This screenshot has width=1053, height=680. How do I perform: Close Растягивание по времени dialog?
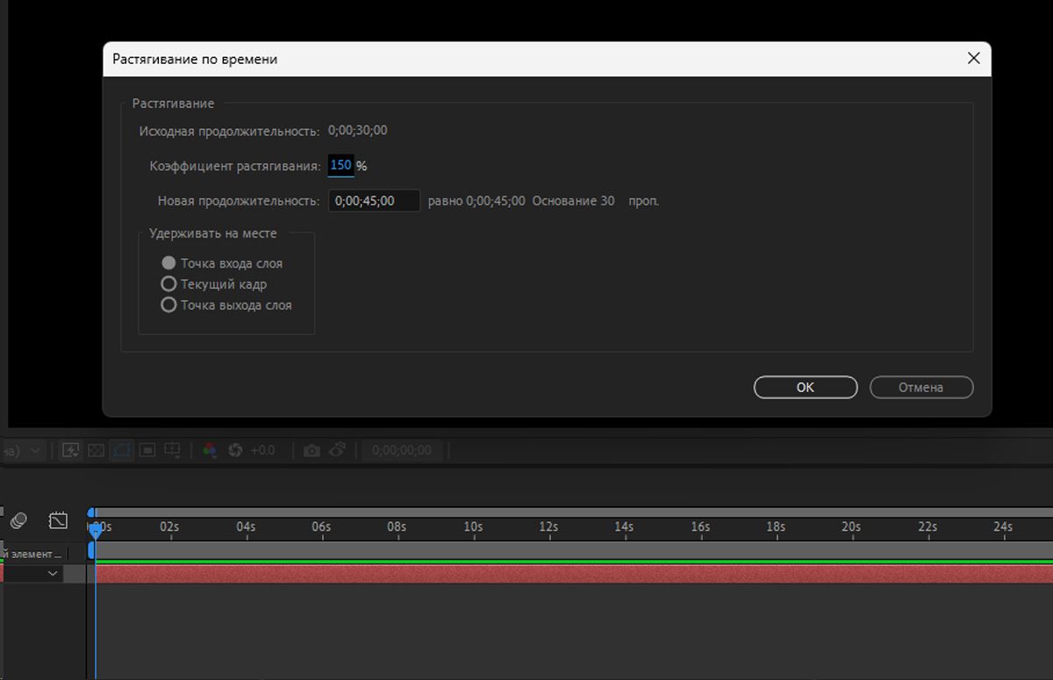point(973,59)
